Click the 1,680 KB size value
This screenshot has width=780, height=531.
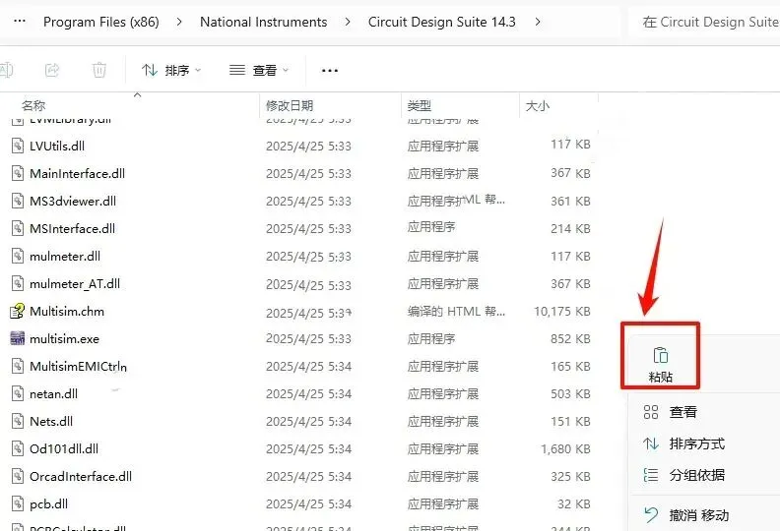point(565,449)
